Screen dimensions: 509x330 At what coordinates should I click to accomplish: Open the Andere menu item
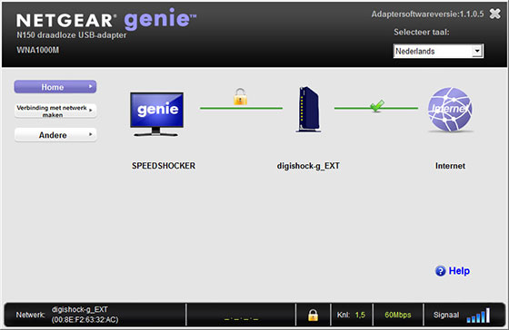pyautogui.click(x=55, y=135)
